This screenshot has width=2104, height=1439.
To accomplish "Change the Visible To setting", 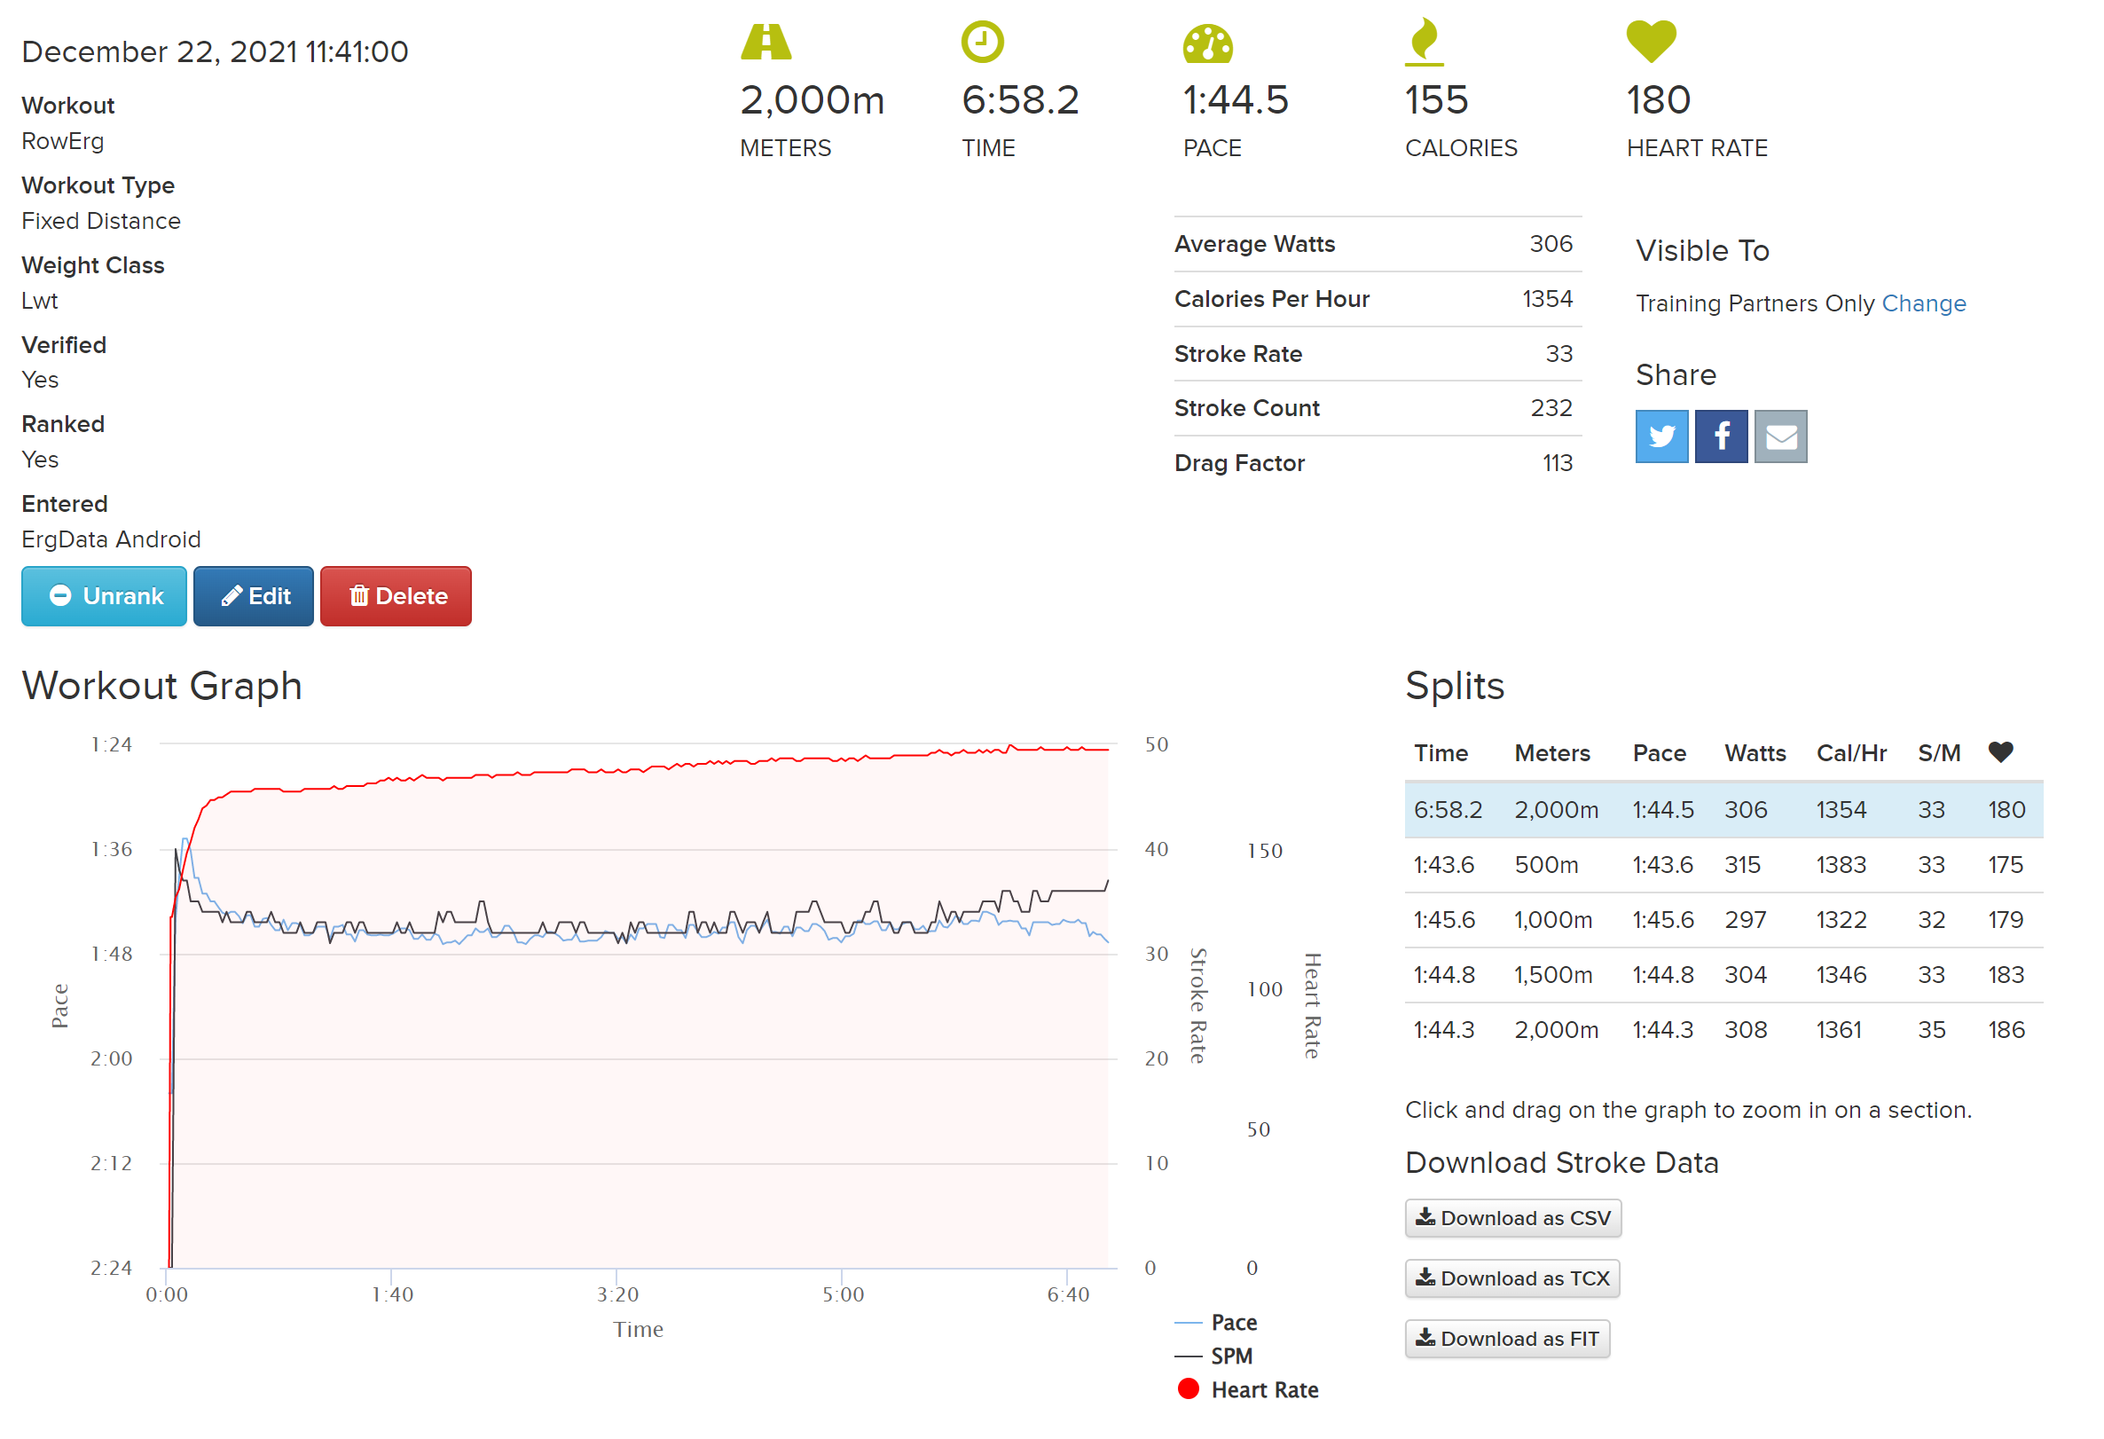I will click(1924, 303).
